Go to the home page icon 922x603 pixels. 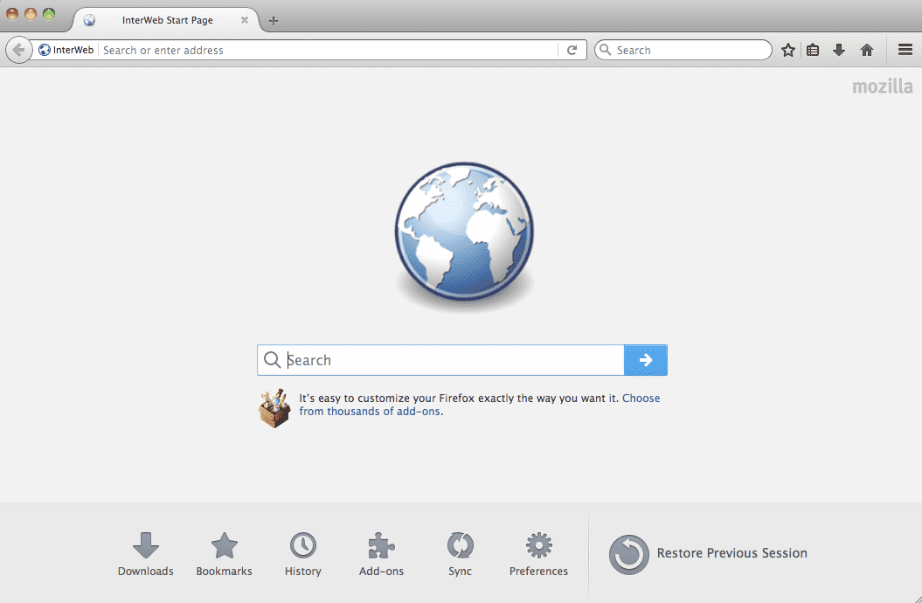tap(867, 50)
